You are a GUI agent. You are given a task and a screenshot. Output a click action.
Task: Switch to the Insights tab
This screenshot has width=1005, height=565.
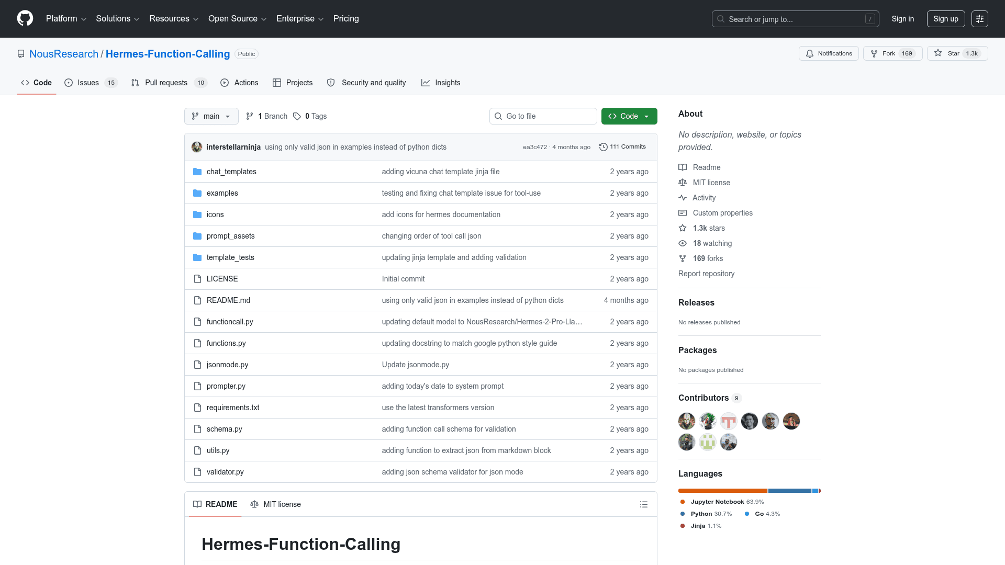click(441, 82)
